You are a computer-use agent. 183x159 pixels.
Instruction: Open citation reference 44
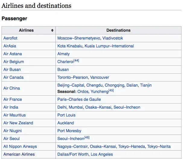point(77,61)
